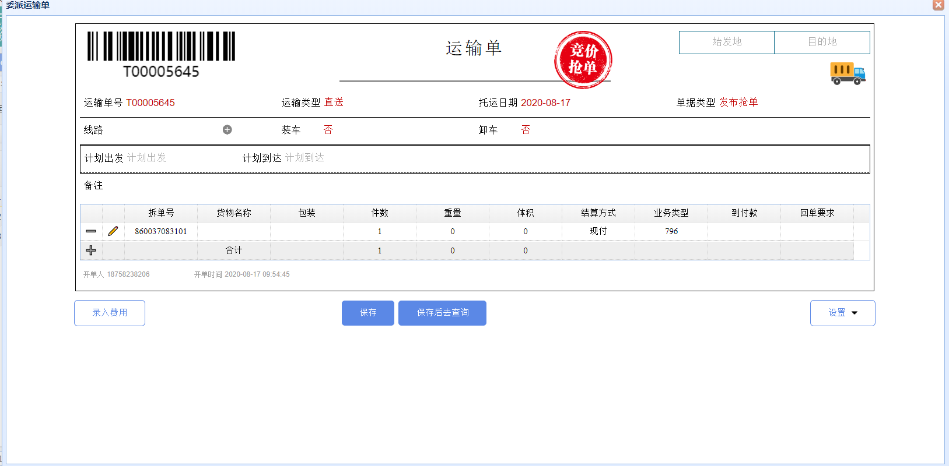Click the 货物名称 column header
Image resolution: width=949 pixels, height=466 pixels.
coord(234,213)
